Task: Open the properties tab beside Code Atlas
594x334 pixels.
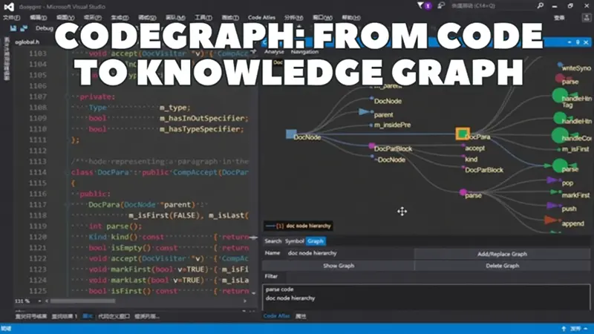Action: coord(301,316)
